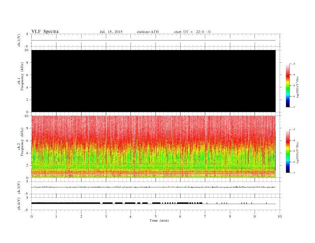Click the ch.3 voltage waveform trace
Screen dimensions: 315x243
[154, 187]
